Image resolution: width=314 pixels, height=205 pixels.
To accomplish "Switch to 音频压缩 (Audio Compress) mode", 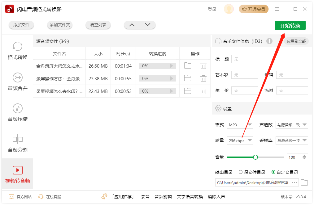I will (17, 113).
